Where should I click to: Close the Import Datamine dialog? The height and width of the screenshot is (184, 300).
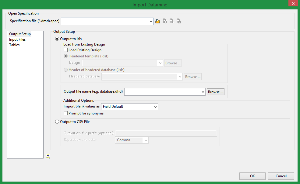pyautogui.click(x=293, y=4)
